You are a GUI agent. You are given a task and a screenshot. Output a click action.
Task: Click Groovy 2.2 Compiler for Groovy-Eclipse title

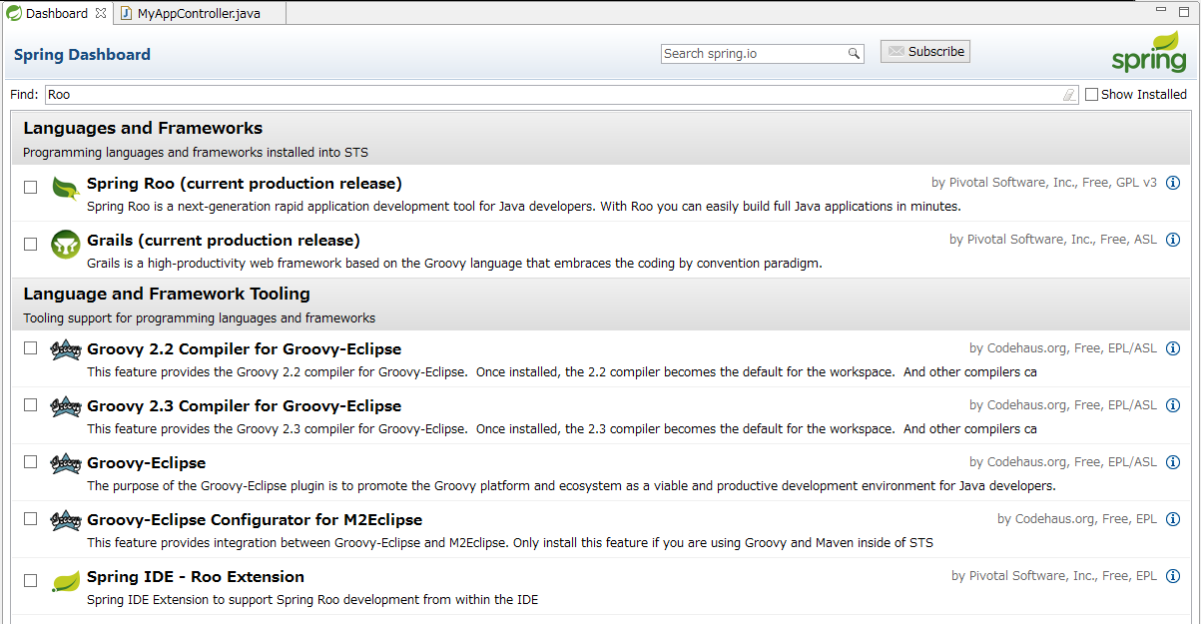(x=244, y=349)
